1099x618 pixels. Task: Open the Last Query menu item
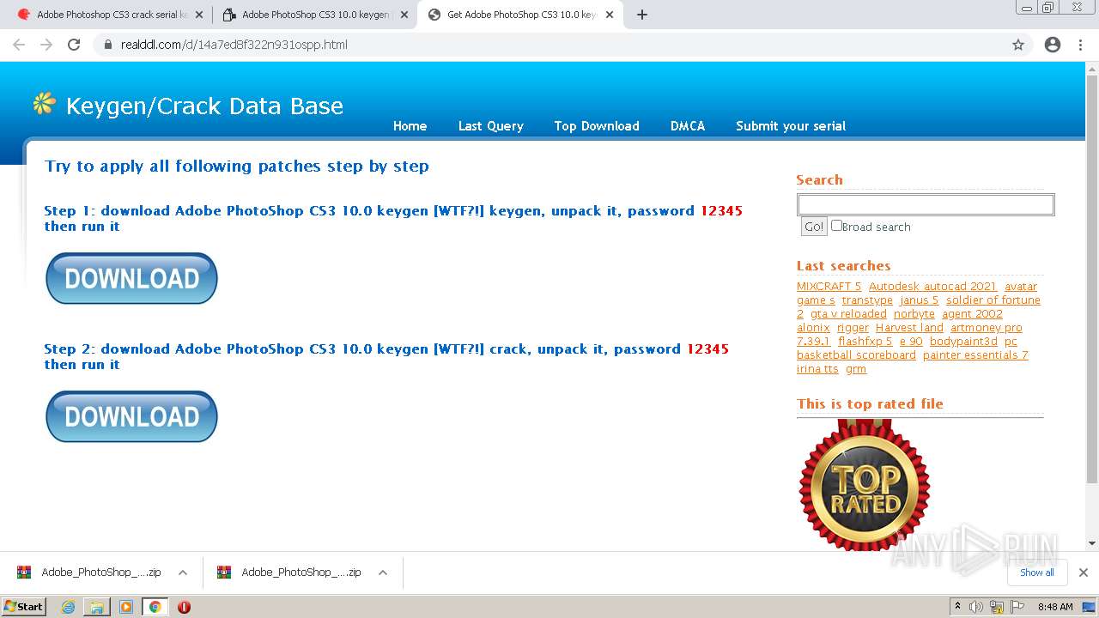pos(490,125)
